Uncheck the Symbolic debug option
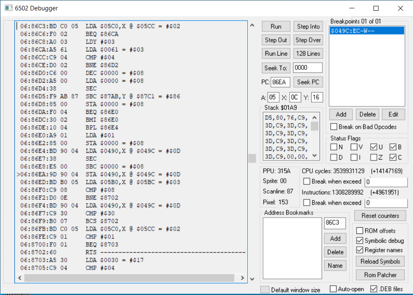413x295 pixels. [x=360, y=241]
